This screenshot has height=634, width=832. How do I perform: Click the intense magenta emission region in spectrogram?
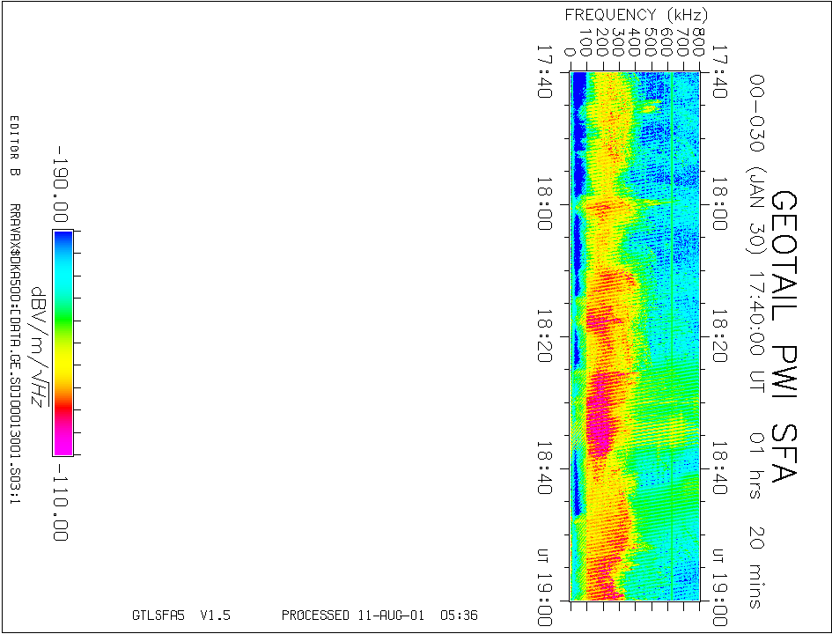600,414
